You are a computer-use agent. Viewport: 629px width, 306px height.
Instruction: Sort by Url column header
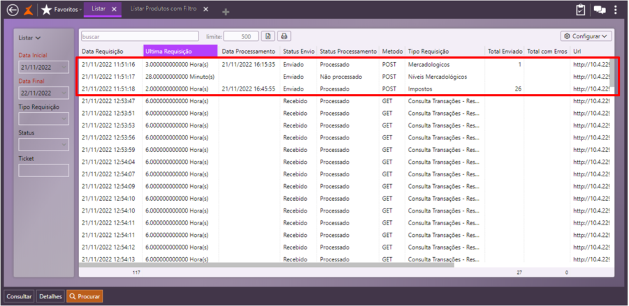click(x=591, y=51)
